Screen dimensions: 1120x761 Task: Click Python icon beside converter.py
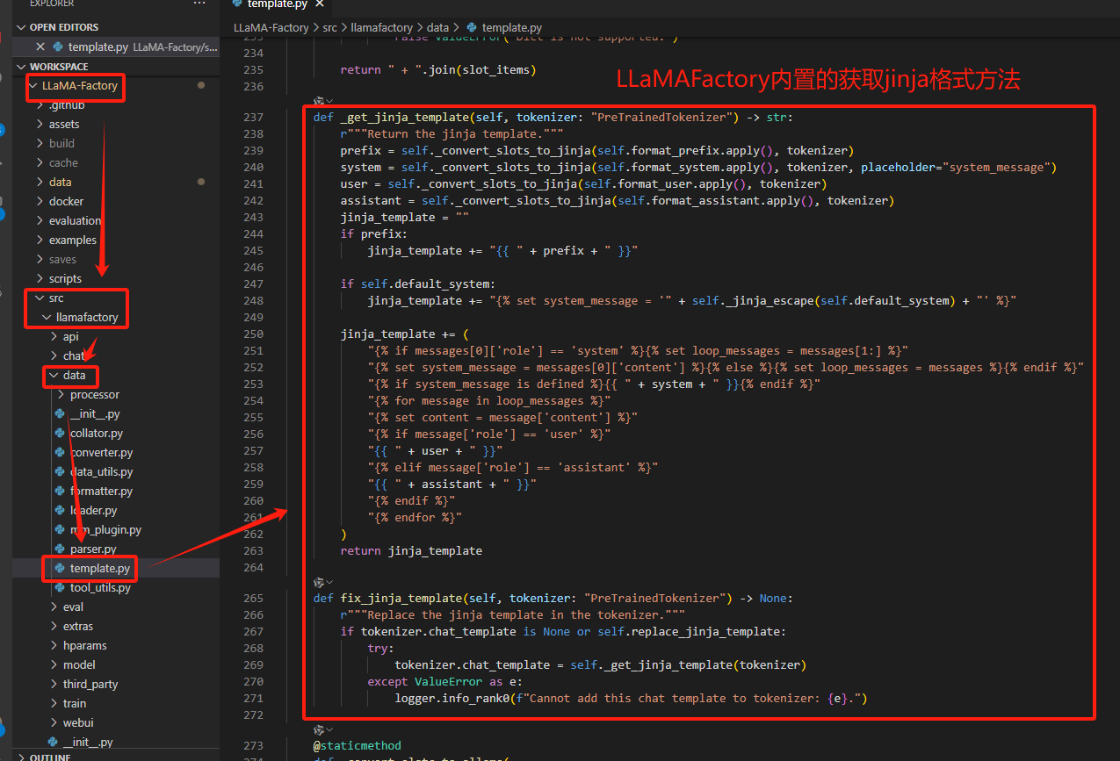pos(60,452)
